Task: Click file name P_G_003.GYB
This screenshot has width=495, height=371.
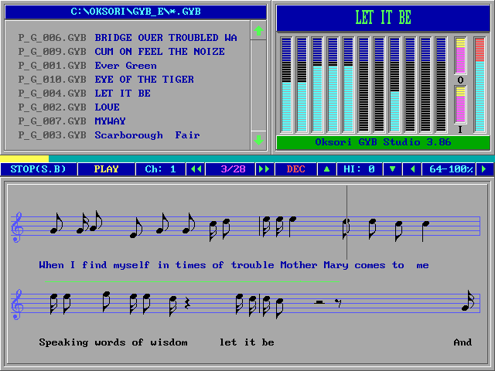Action: [52, 135]
